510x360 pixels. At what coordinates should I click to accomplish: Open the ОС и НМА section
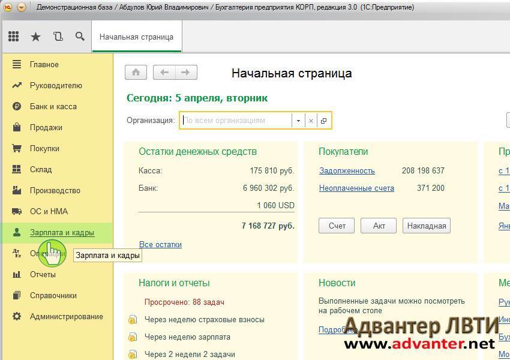point(49,211)
